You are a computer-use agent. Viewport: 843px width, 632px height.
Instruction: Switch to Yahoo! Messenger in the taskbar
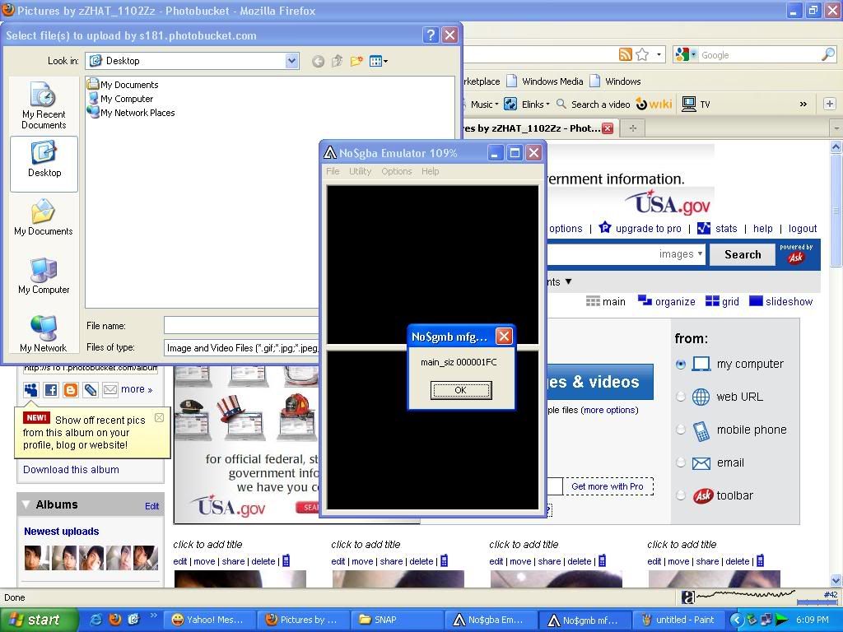[x=208, y=620]
